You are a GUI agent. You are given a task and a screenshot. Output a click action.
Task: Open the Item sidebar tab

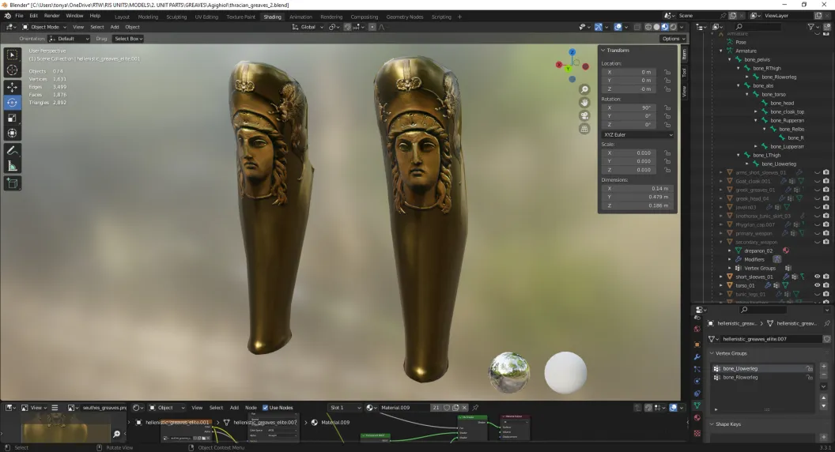coord(684,54)
